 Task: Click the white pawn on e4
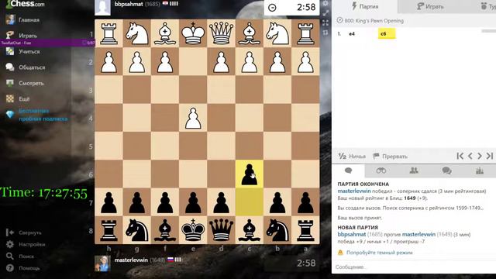pos(193,118)
